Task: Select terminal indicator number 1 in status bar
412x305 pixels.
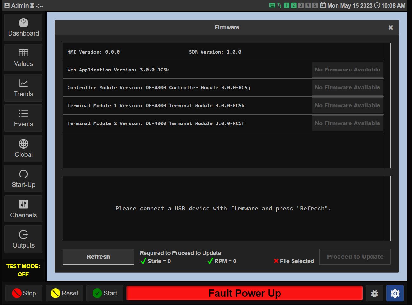Action: click(x=286, y=5)
